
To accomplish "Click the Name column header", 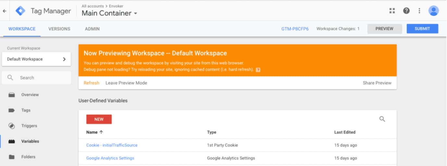I will pyautogui.click(x=92, y=132).
